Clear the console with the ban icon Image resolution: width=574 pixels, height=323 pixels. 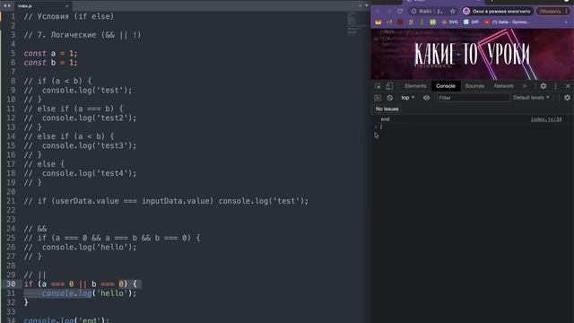pos(390,98)
